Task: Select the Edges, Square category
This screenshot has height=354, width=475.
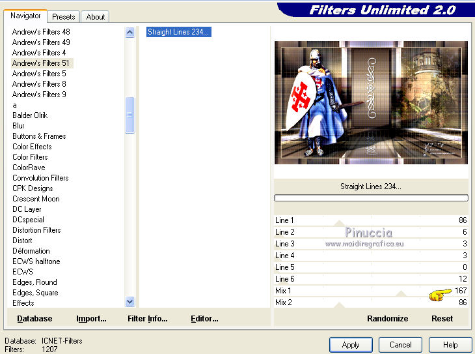Action: point(35,293)
